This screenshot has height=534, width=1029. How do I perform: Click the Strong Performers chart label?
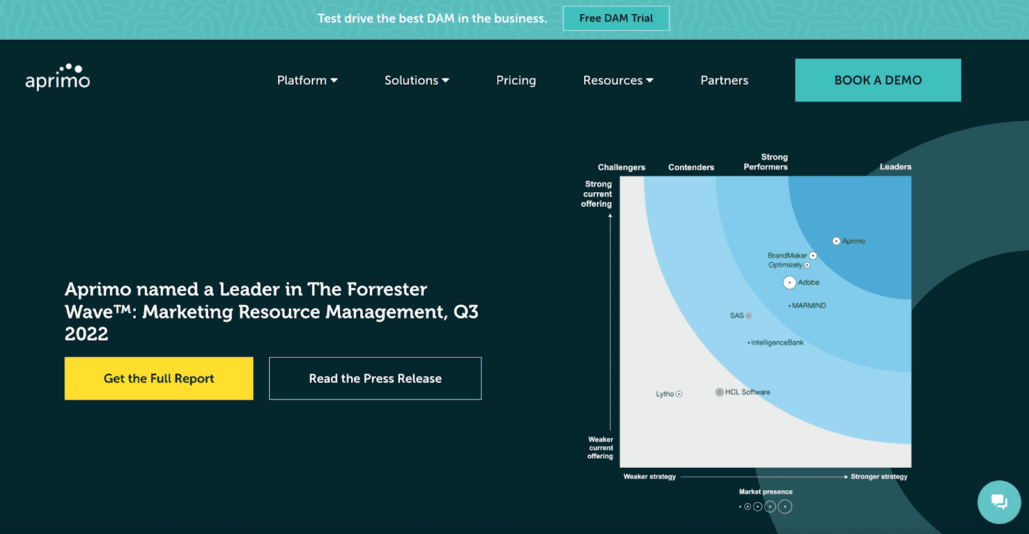tap(765, 162)
